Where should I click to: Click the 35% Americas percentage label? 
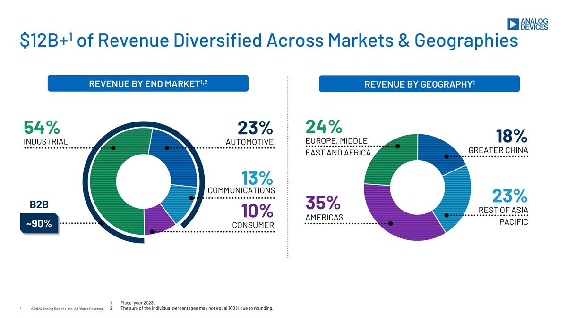coord(323,203)
